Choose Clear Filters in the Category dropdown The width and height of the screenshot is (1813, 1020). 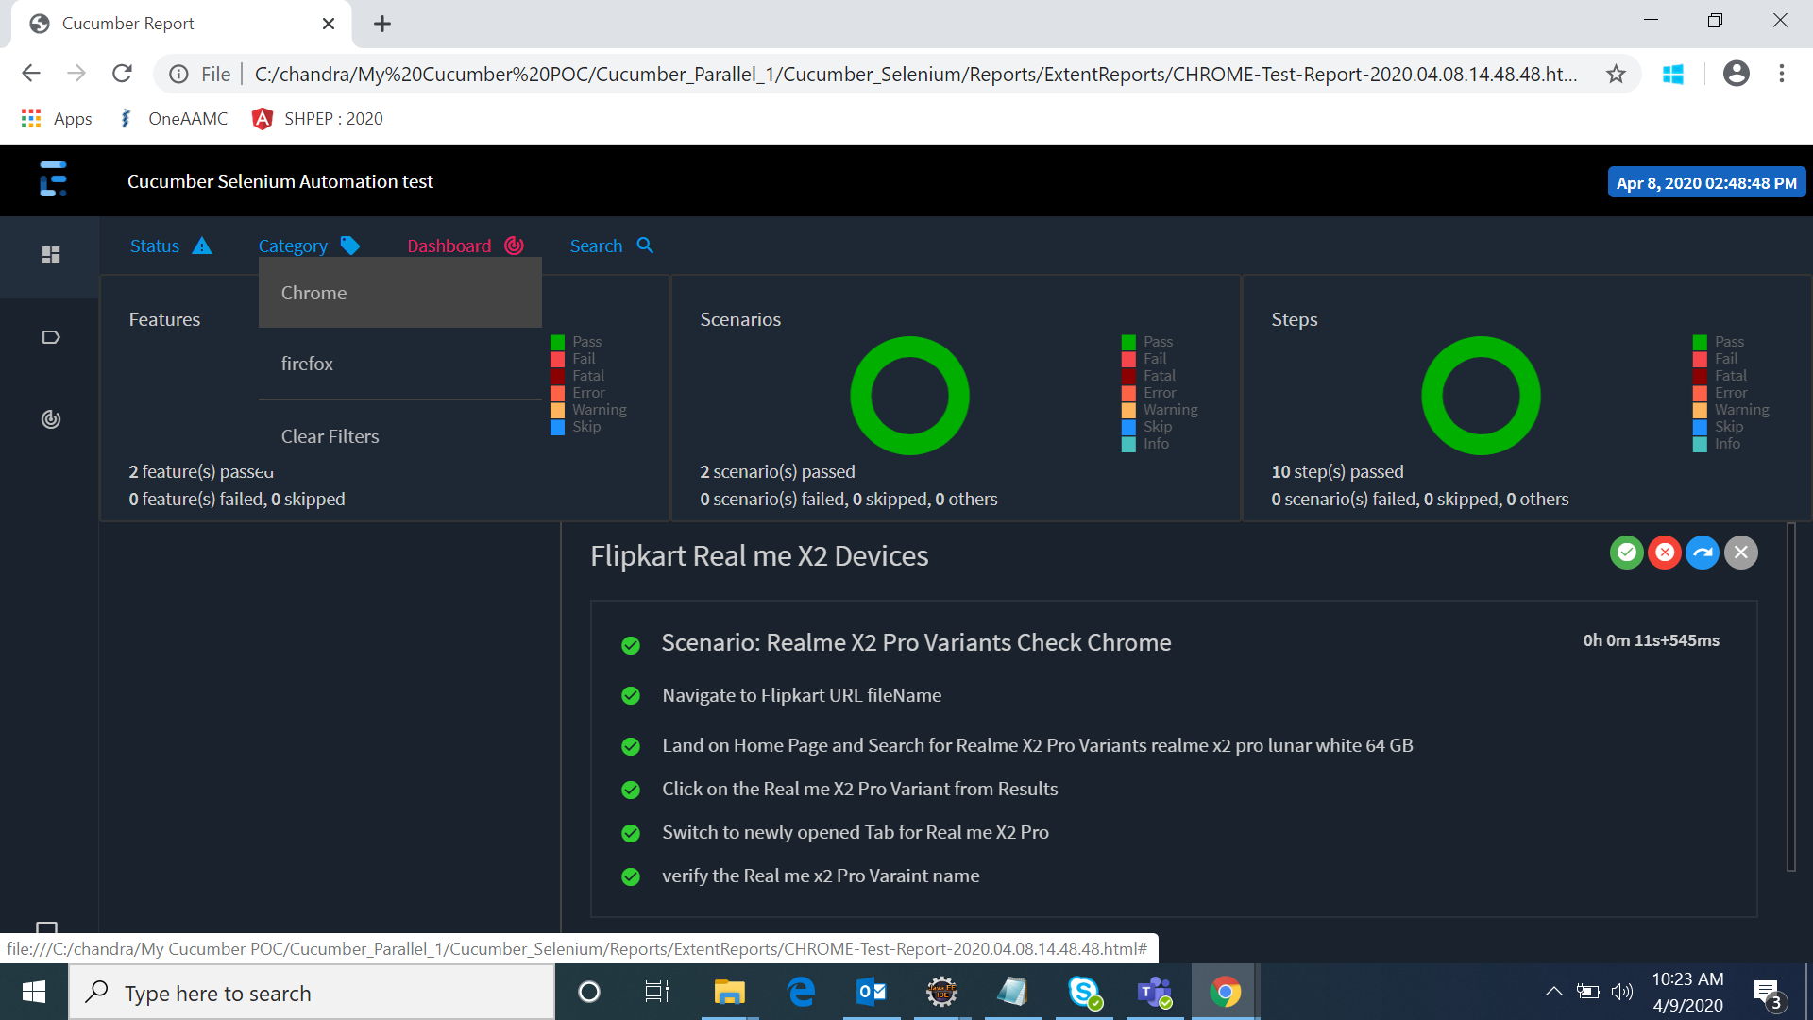329,435
